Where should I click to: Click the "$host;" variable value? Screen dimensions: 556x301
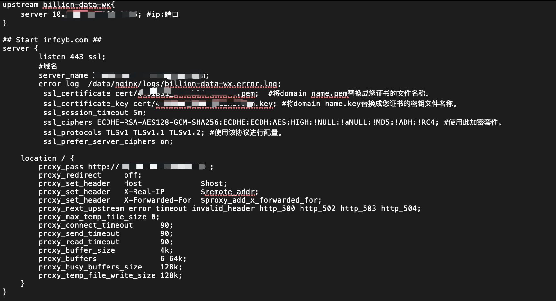point(214,183)
